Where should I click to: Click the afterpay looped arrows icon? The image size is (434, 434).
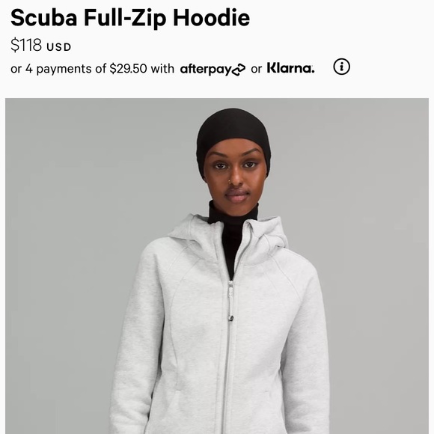(238, 70)
